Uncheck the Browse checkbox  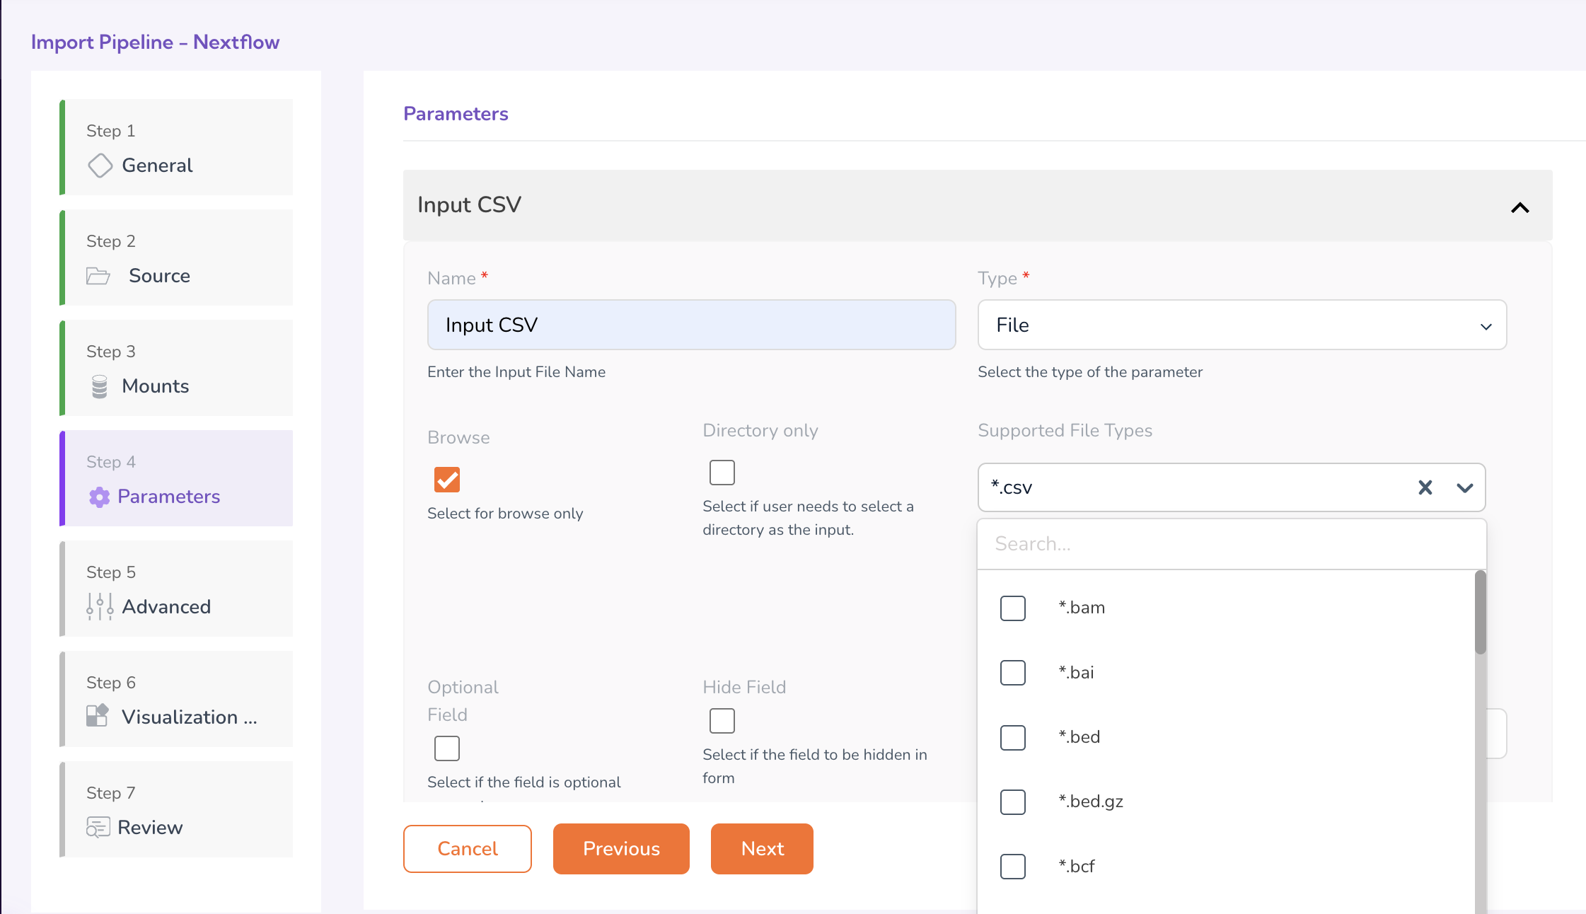click(447, 480)
